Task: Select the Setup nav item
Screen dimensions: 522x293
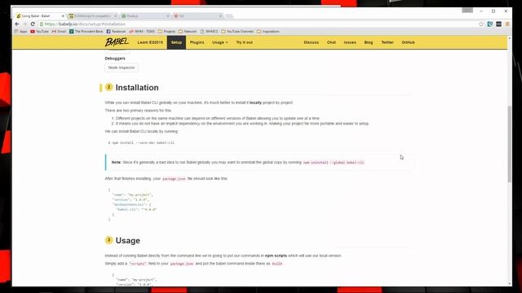Action: pos(176,42)
